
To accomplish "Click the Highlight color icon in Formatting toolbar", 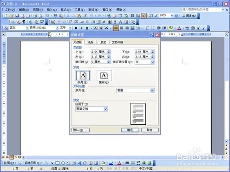I will click(x=171, y=28).
